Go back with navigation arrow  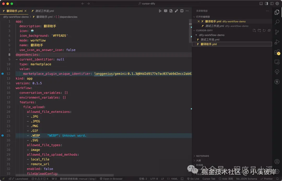point(83,4)
